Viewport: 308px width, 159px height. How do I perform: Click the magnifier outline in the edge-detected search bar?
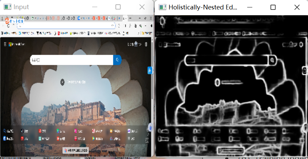(x=272, y=60)
